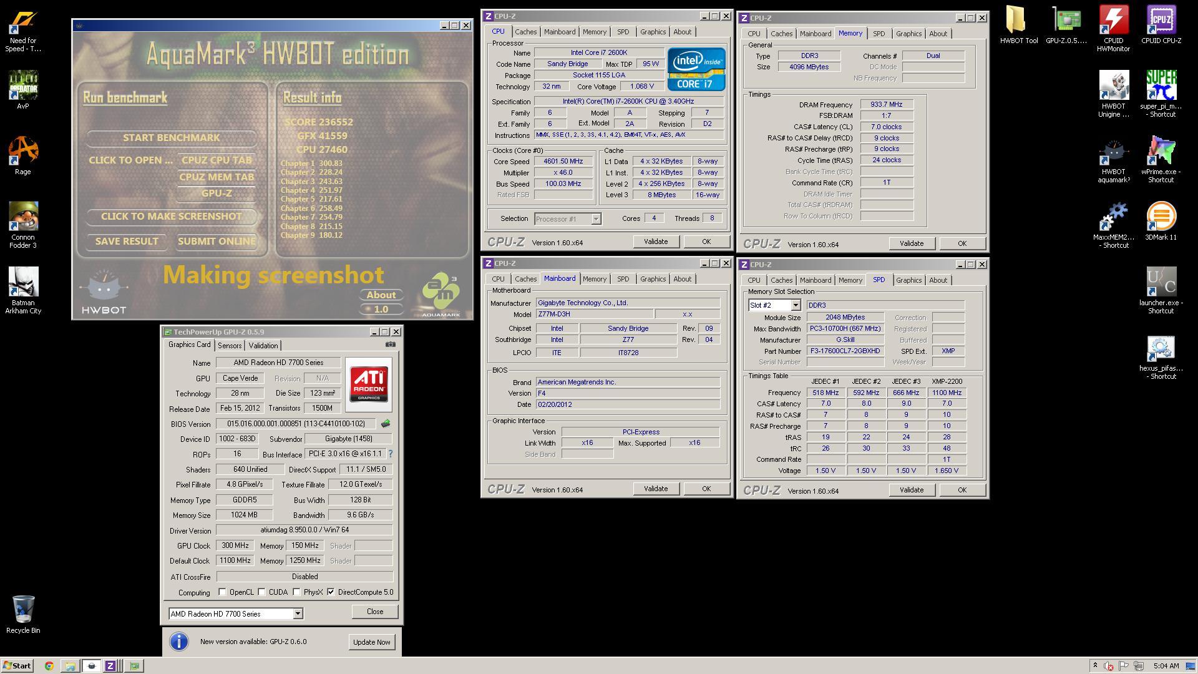The image size is (1198, 674).
Task: Open About in AquaMark window
Action: (381, 295)
